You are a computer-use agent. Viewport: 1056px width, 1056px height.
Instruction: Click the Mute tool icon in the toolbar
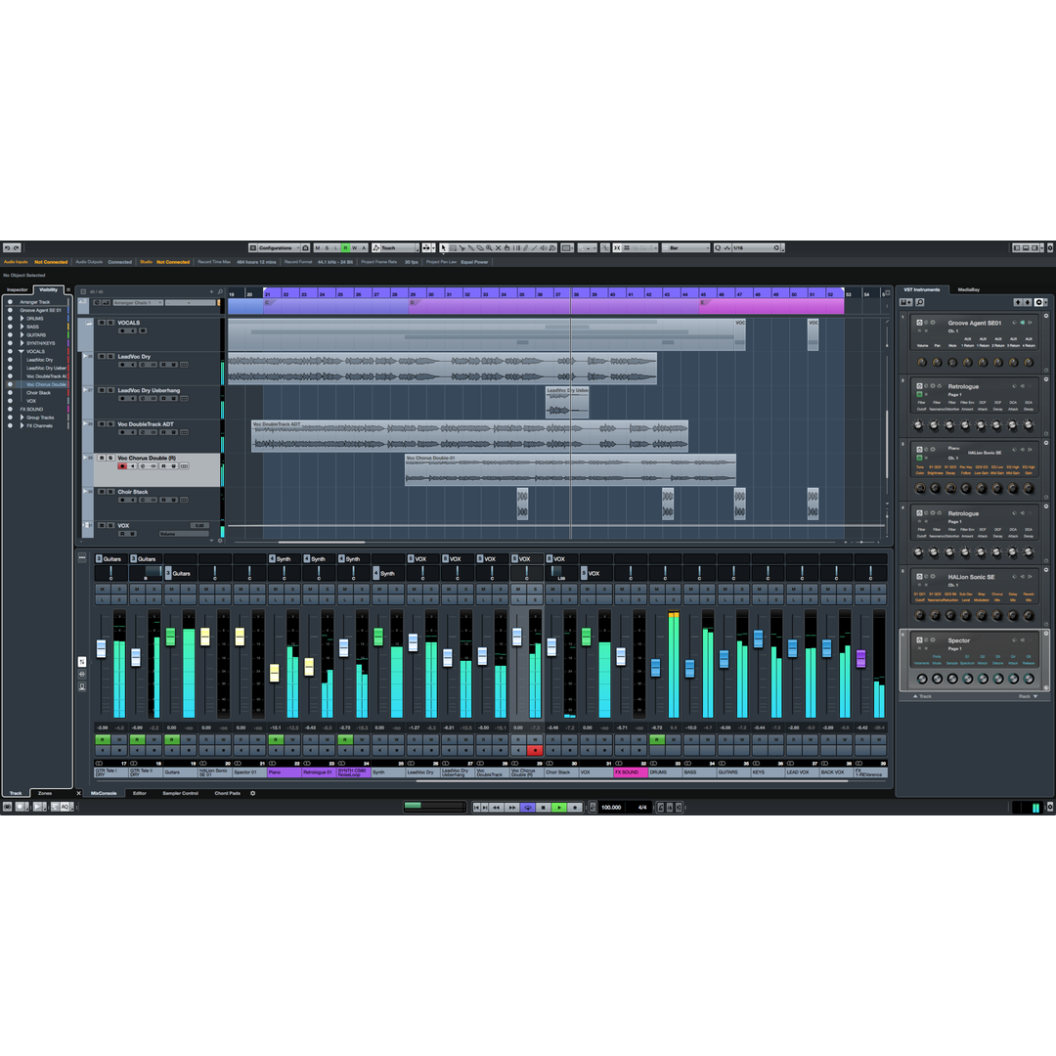tap(498, 247)
